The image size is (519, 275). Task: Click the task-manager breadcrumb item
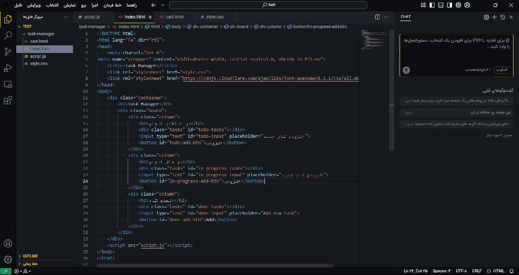click(x=92, y=26)
